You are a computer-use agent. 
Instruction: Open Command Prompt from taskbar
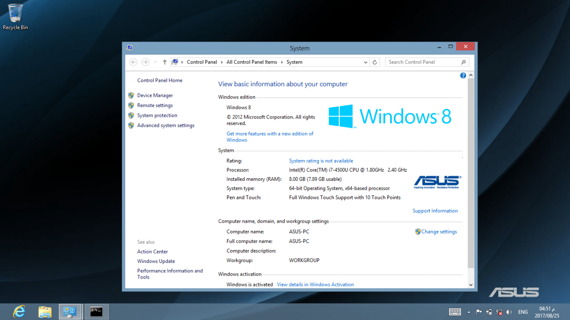click(x=97, y=312)
